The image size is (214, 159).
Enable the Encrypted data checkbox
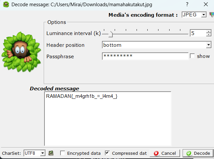(63, 153)
